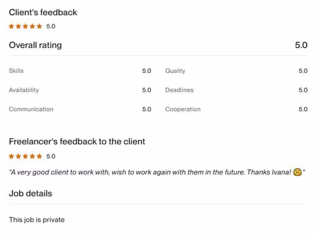Click the Deadlines rating label
The width and height of the screenshot is (315, 236).
pos(179,90)
